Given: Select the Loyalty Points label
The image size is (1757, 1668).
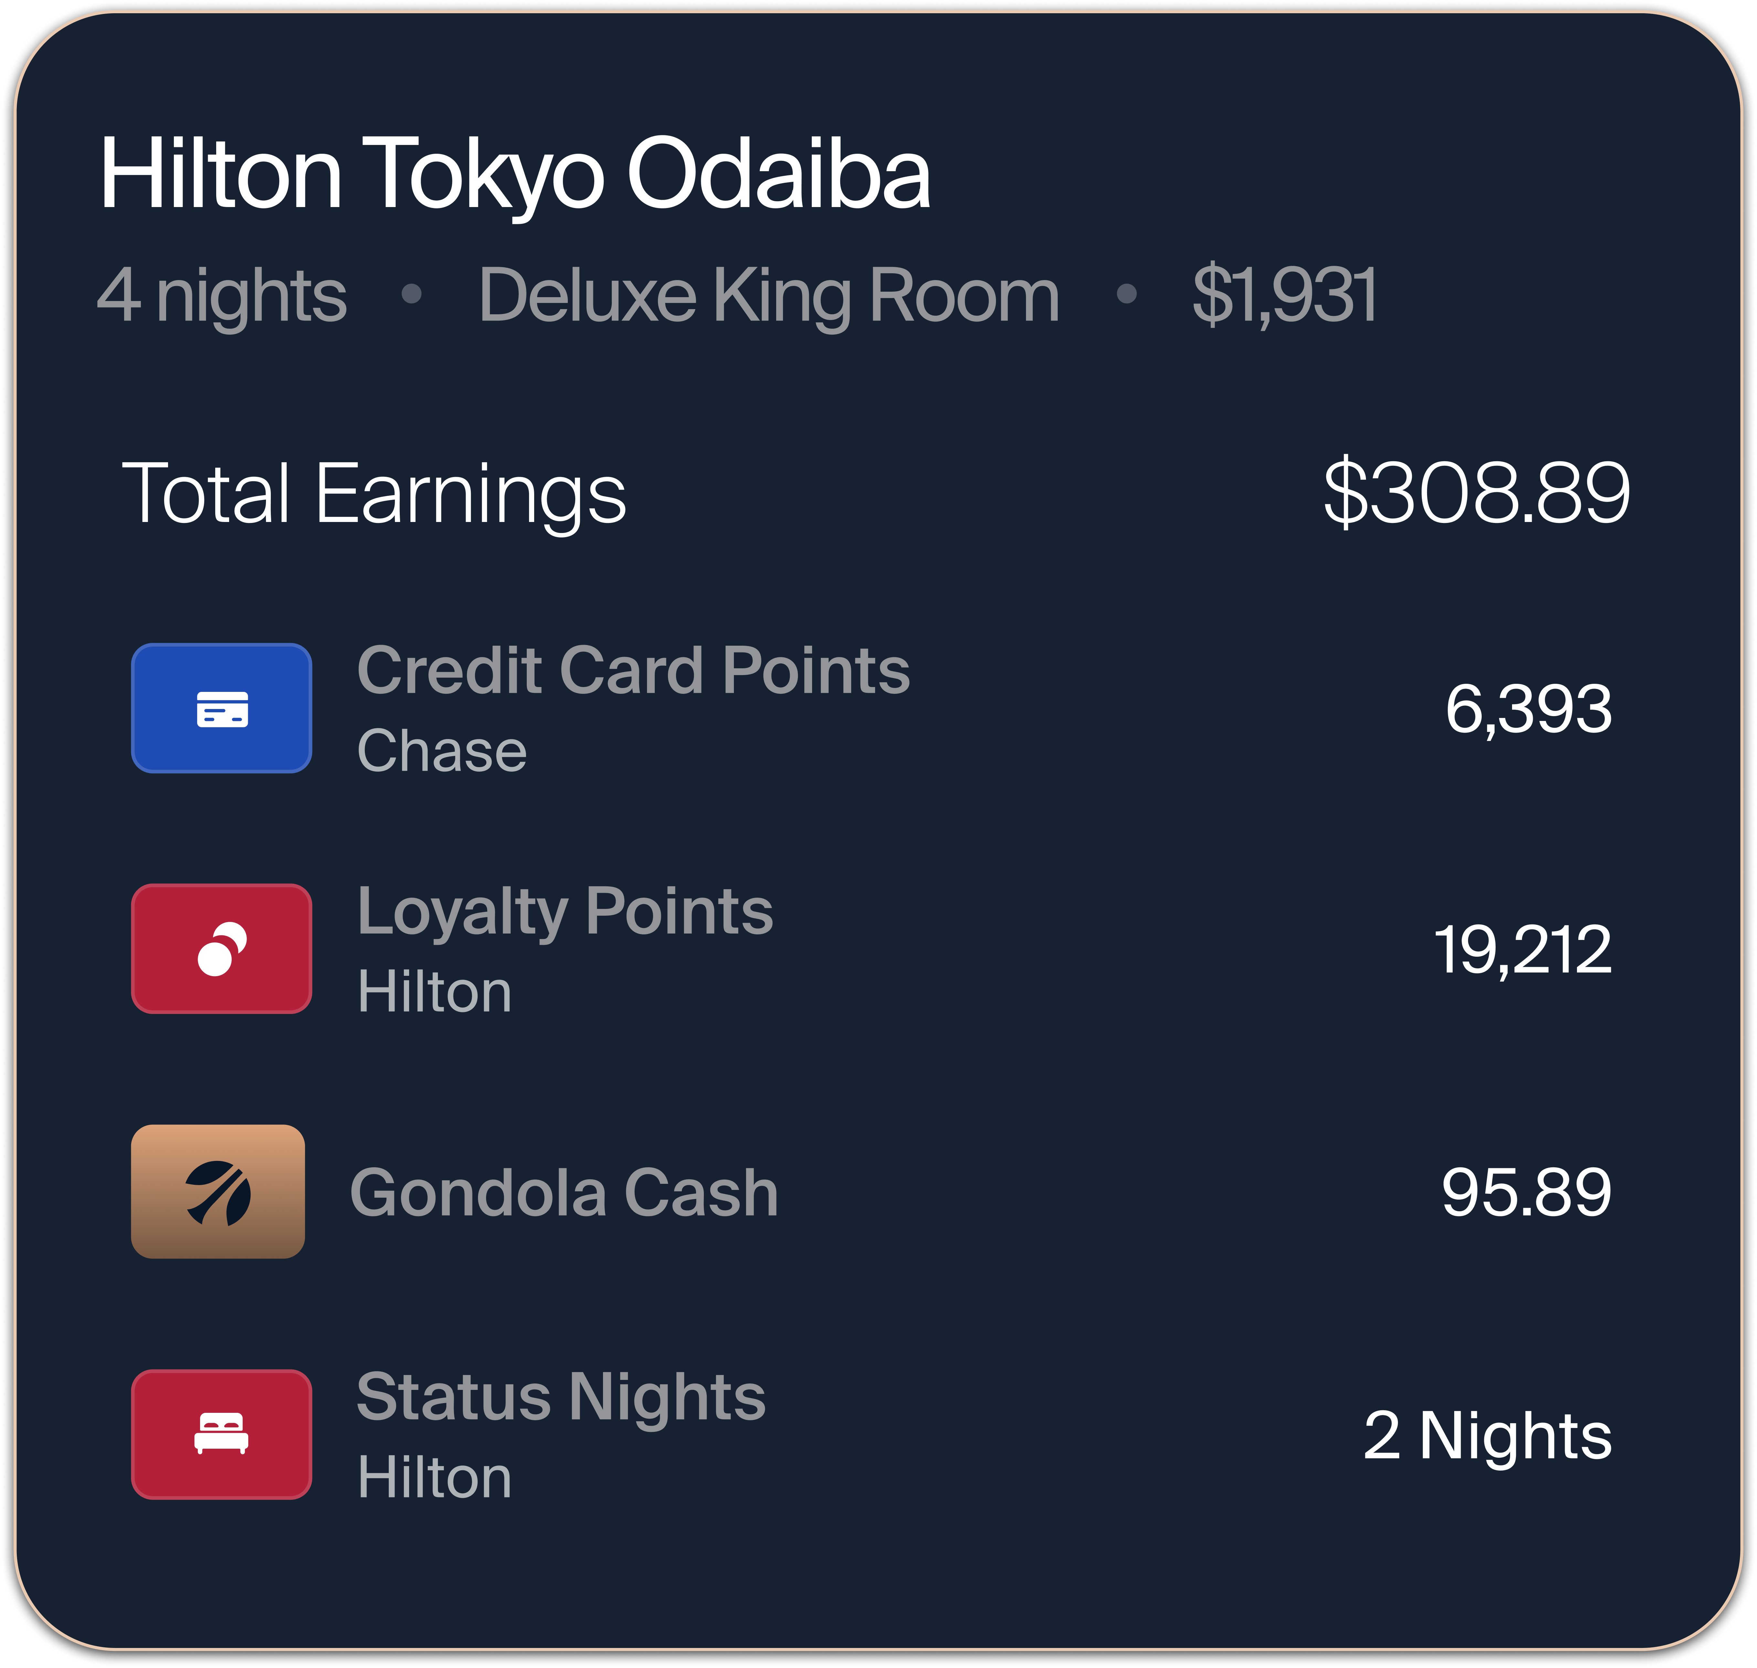Looking at the screenshot, I should click(565, 911).
